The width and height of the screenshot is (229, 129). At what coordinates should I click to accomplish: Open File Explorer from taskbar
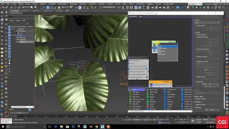(x=62, y=126)
